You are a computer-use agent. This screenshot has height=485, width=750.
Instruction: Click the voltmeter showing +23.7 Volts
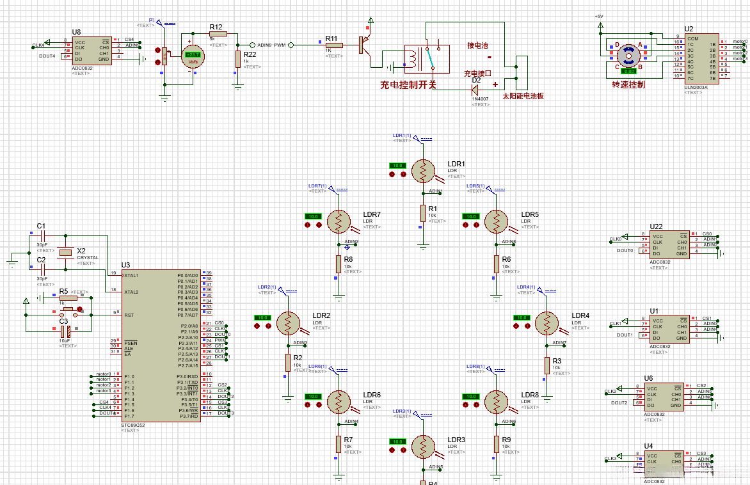click(x=193, y=57)
